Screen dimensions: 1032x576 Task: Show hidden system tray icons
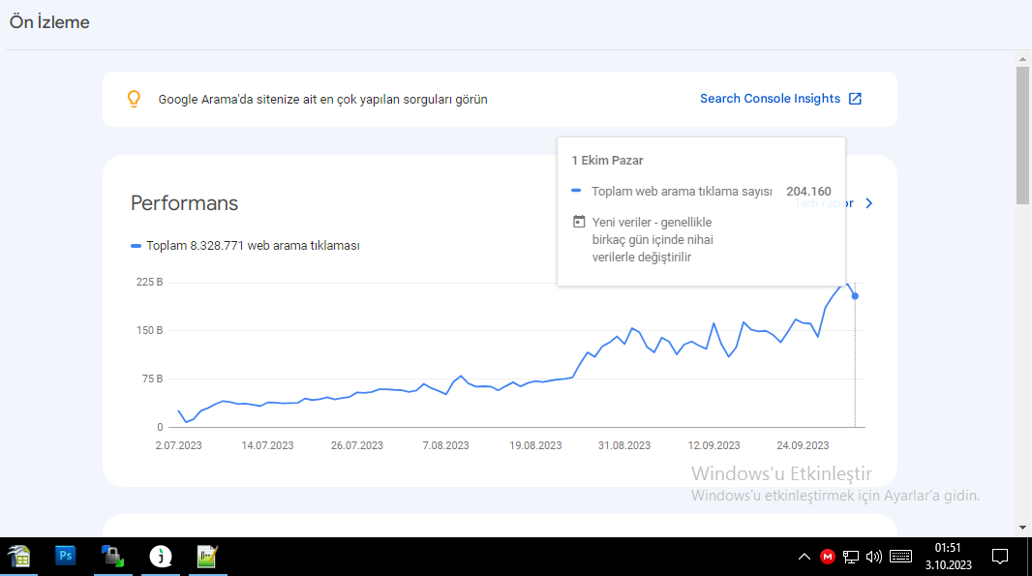(804, 557)
